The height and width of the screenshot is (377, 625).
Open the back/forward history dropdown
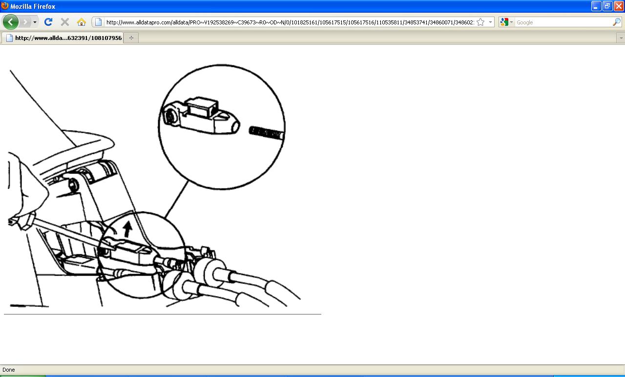pos(35,22)
